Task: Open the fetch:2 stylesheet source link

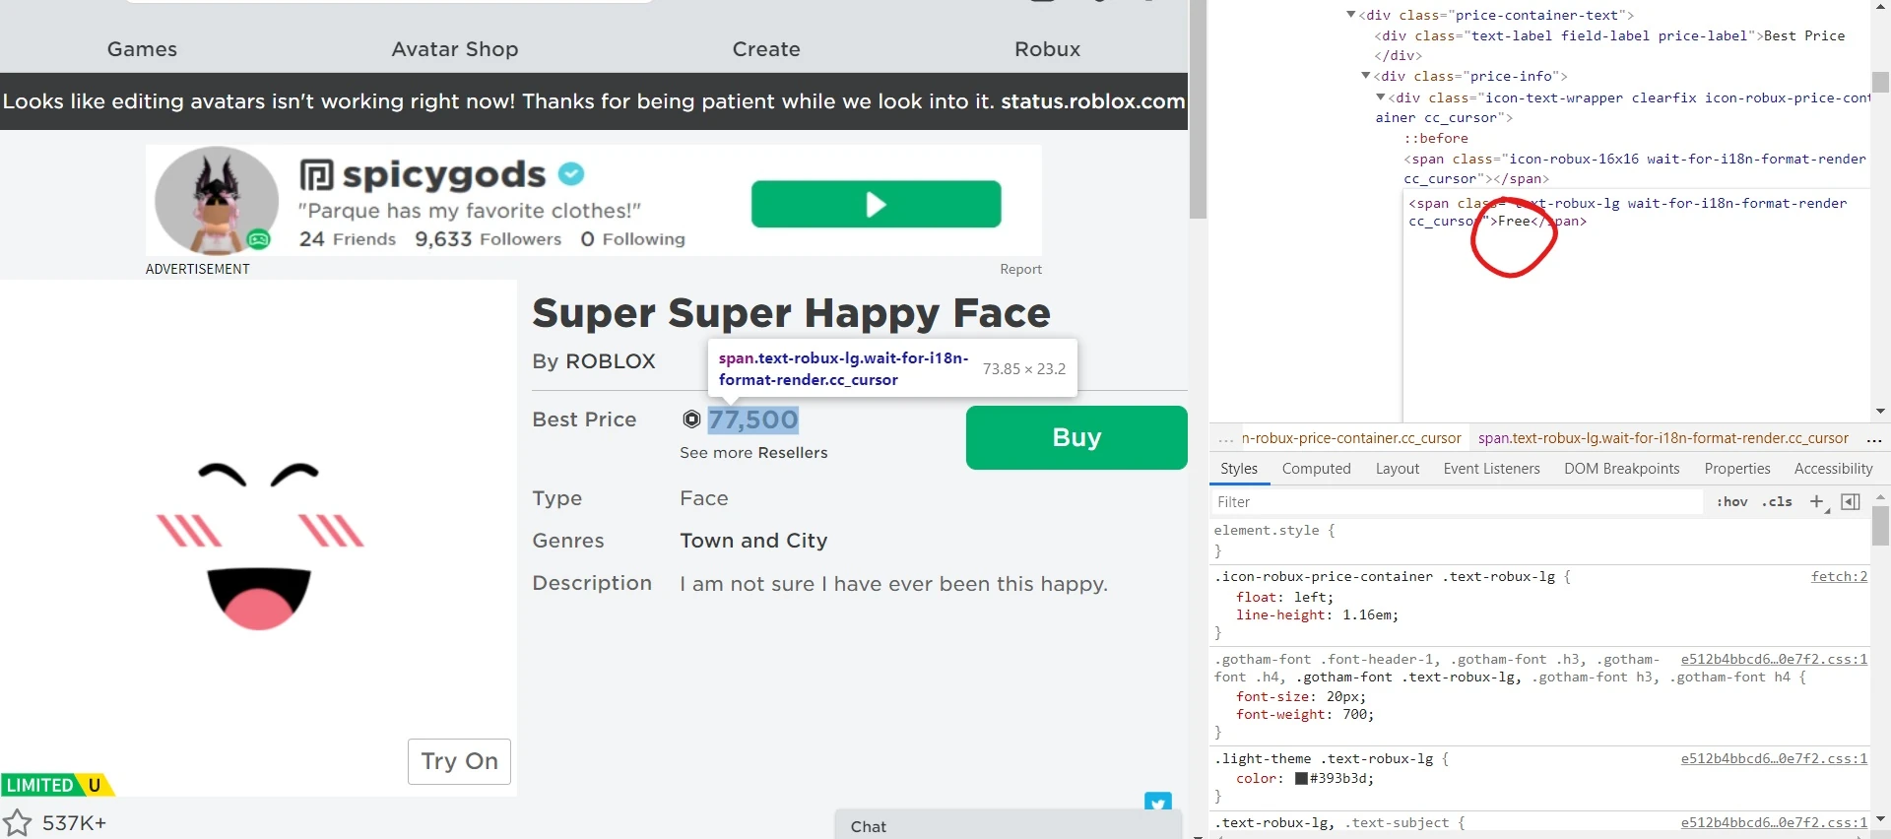Action: 1839,577
